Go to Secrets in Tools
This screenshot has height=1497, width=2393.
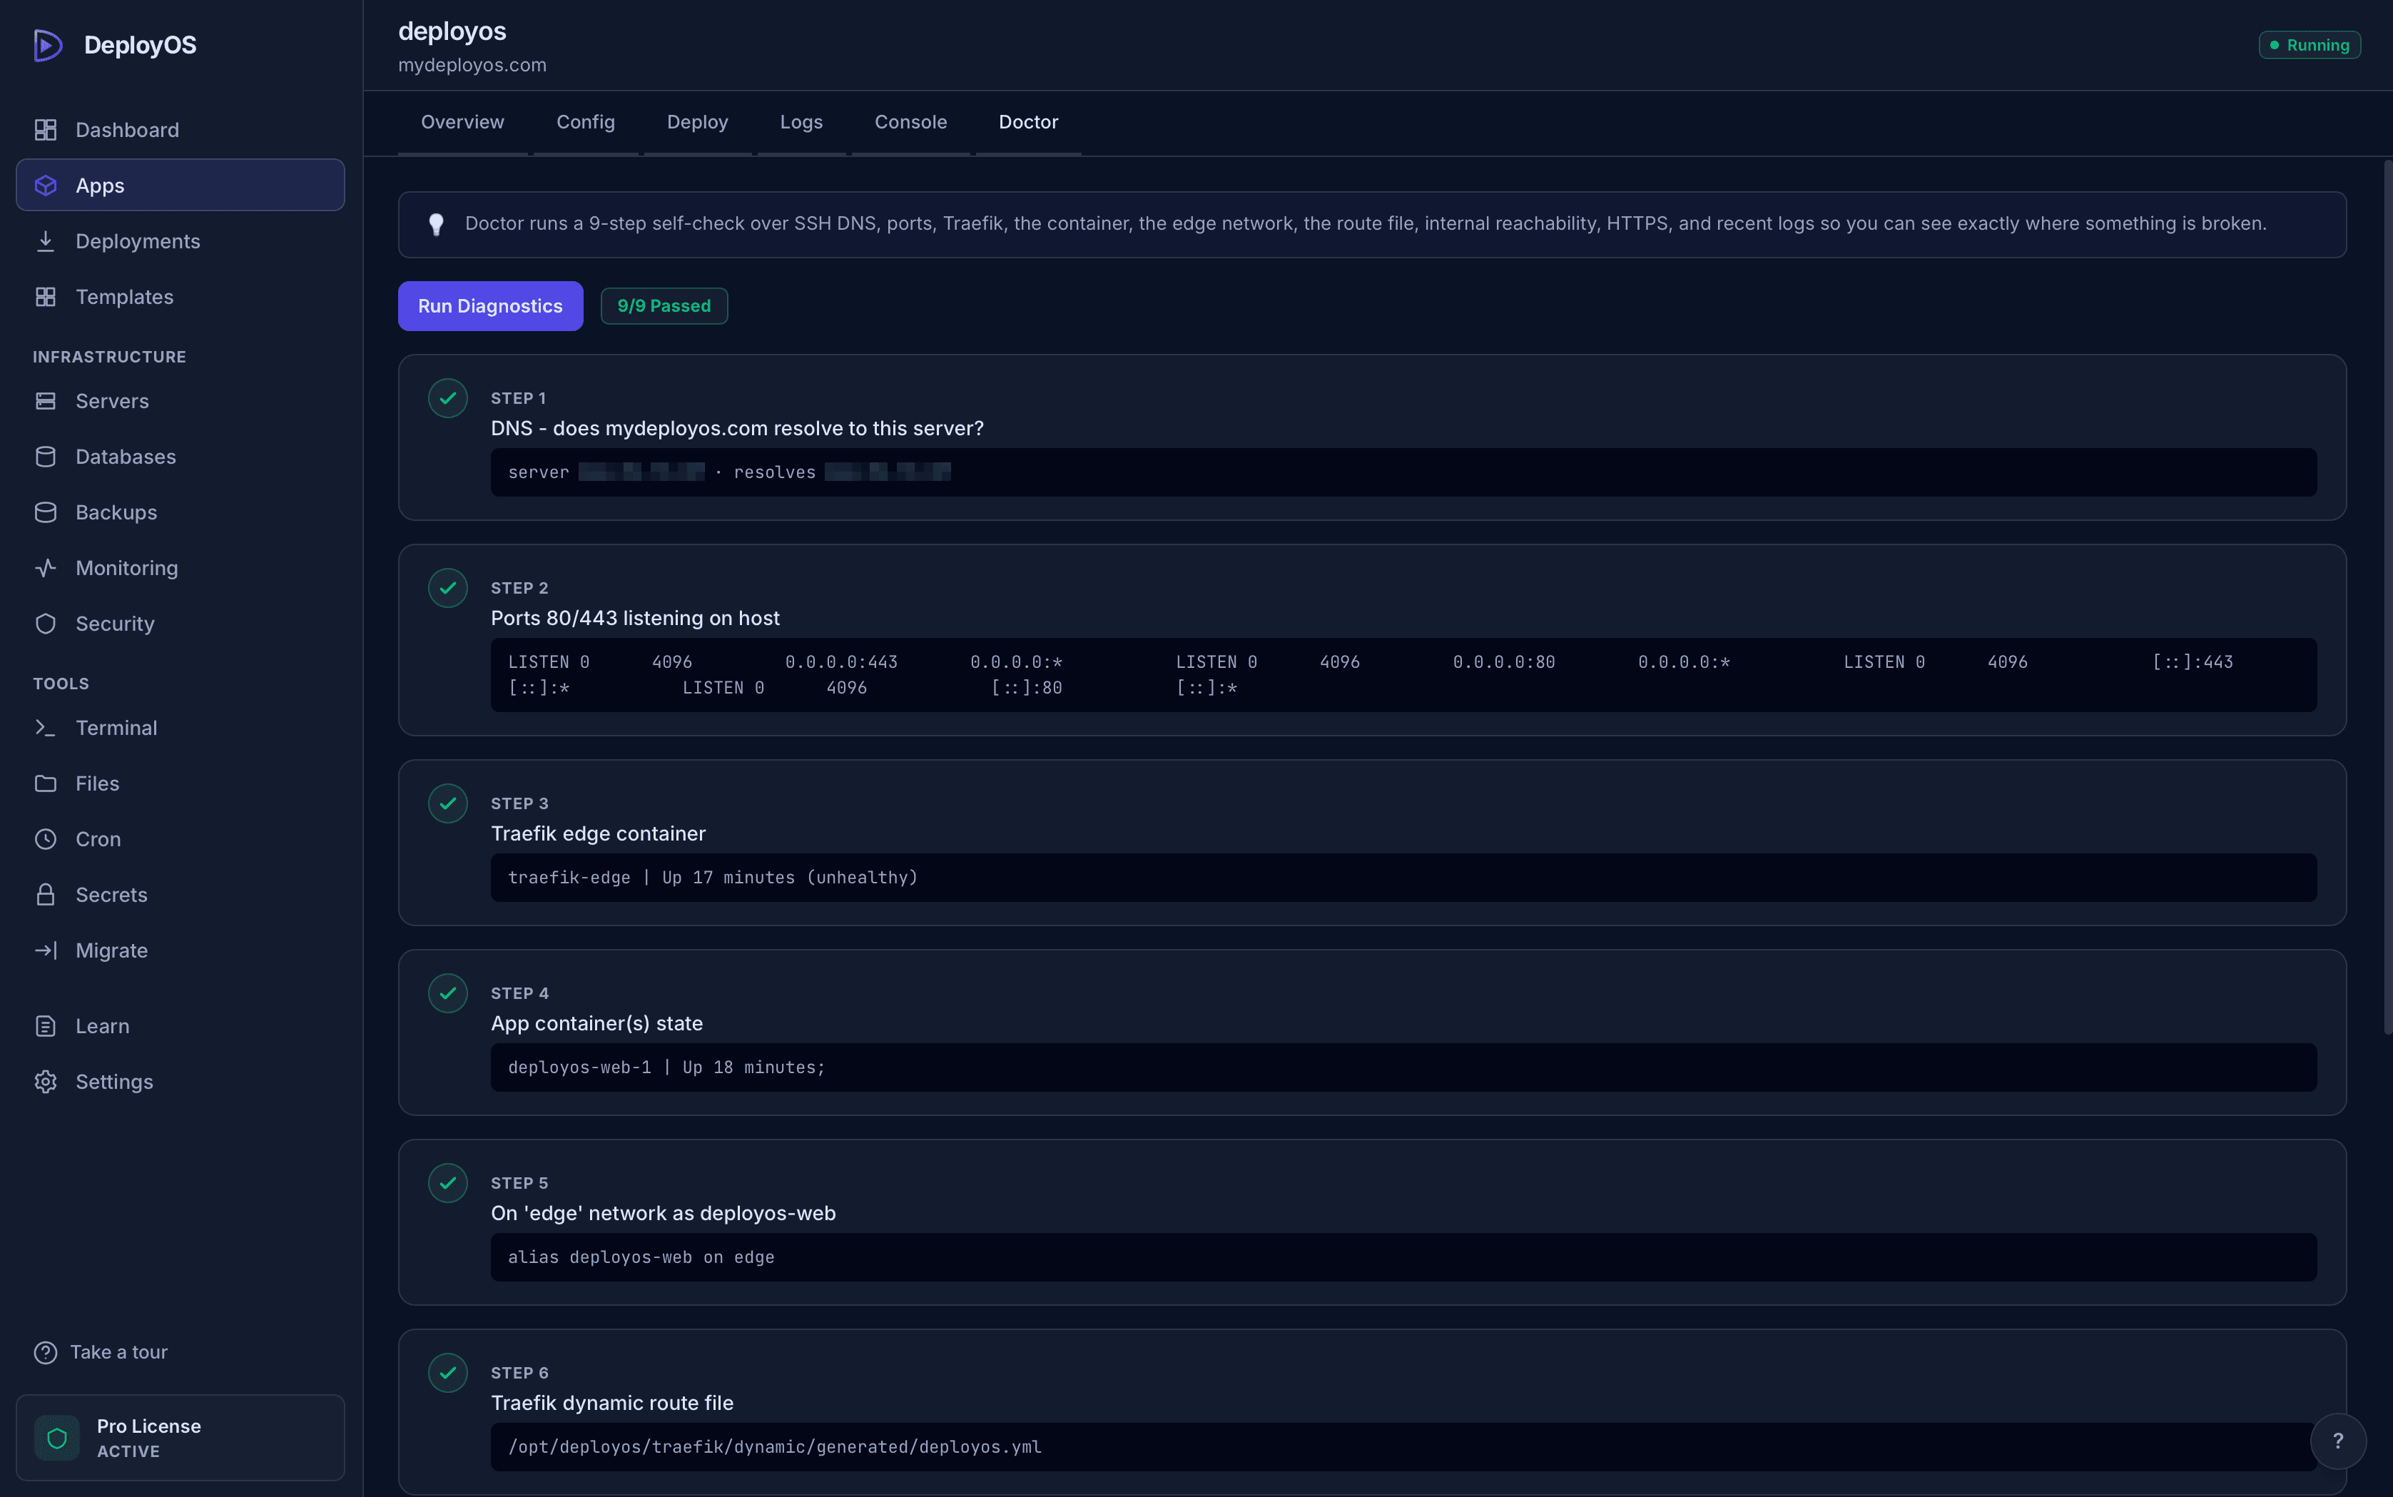(181, 895)
